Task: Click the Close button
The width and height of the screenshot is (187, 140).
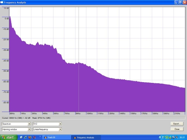Action: point(177,129)
